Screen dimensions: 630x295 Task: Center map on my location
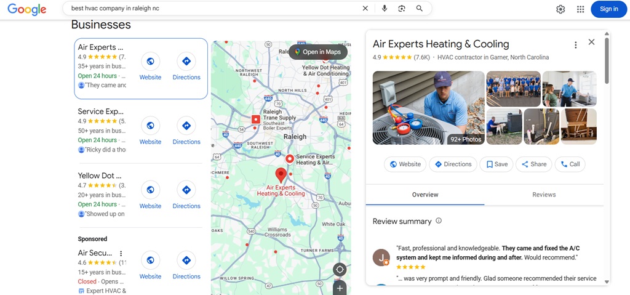coord(340,270)
